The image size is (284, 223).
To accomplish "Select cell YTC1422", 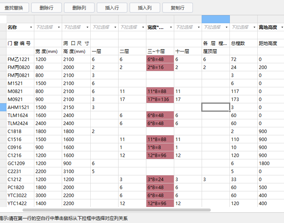I will pos(20,203).
